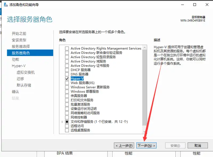
Task: Expand the 文件和存储服务 tree node
Action: click(x=63, y=122)
